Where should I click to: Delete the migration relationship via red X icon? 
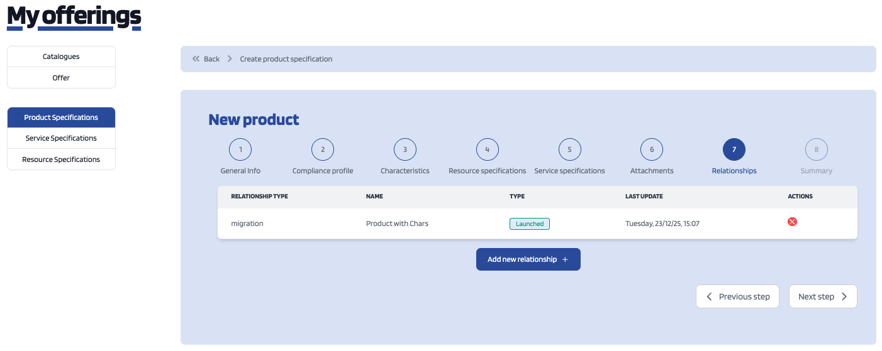(x=792, y=222)
